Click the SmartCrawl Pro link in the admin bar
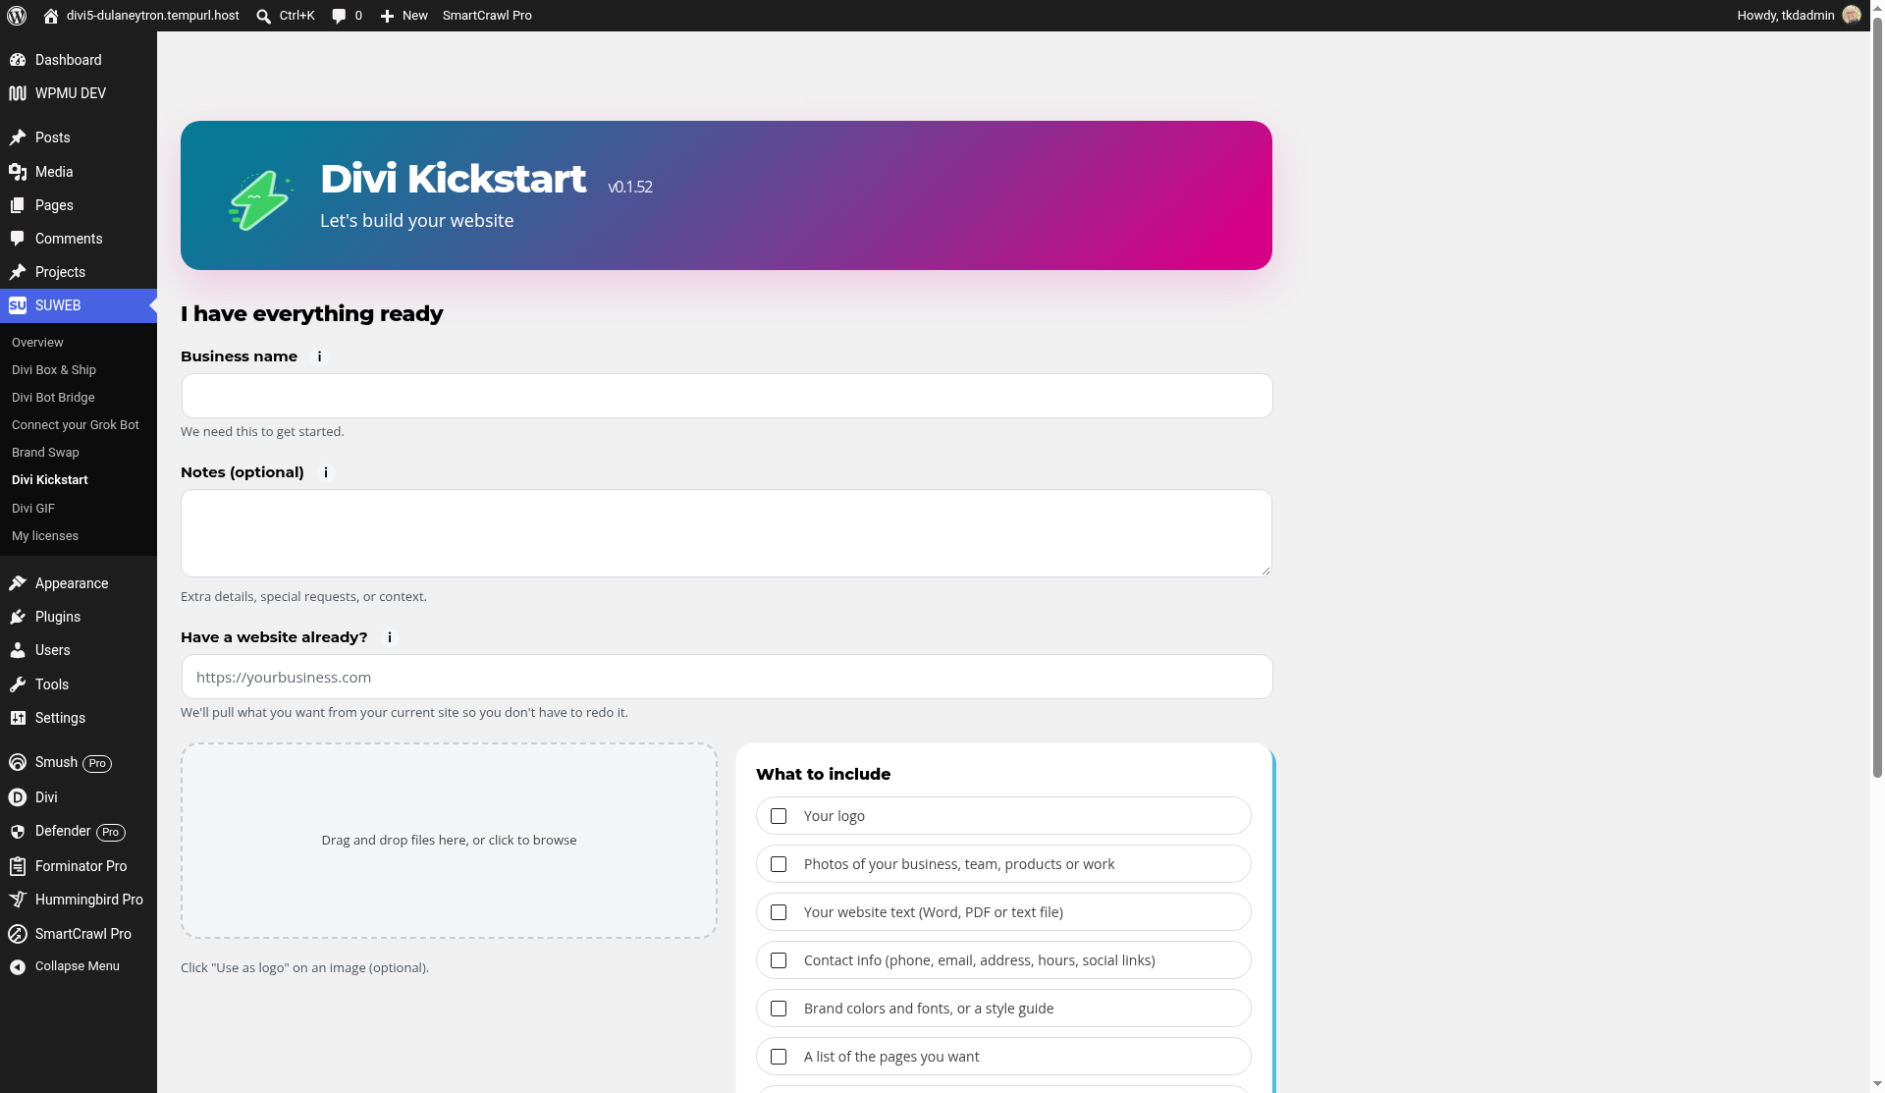The width and height of the screenshot is (1885, 1093). tap(487, 16)
